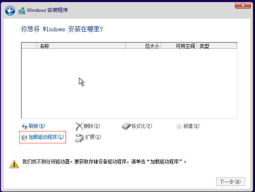Click the yellow warning triangle icon

[14, 164]
